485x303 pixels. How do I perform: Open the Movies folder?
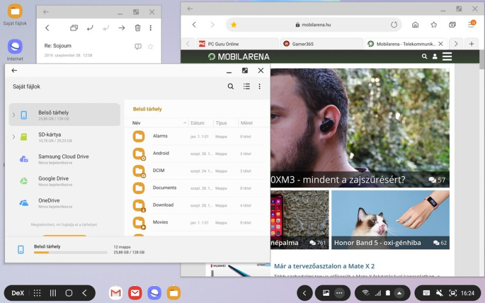tap(198, 222)
